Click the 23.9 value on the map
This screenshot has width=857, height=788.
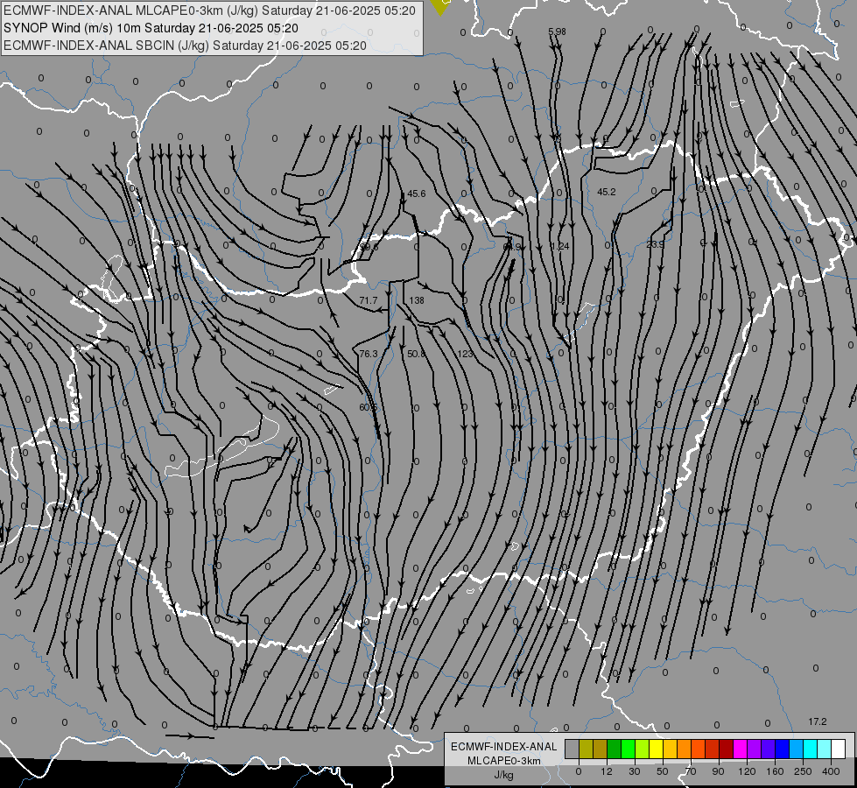(656, 244)
